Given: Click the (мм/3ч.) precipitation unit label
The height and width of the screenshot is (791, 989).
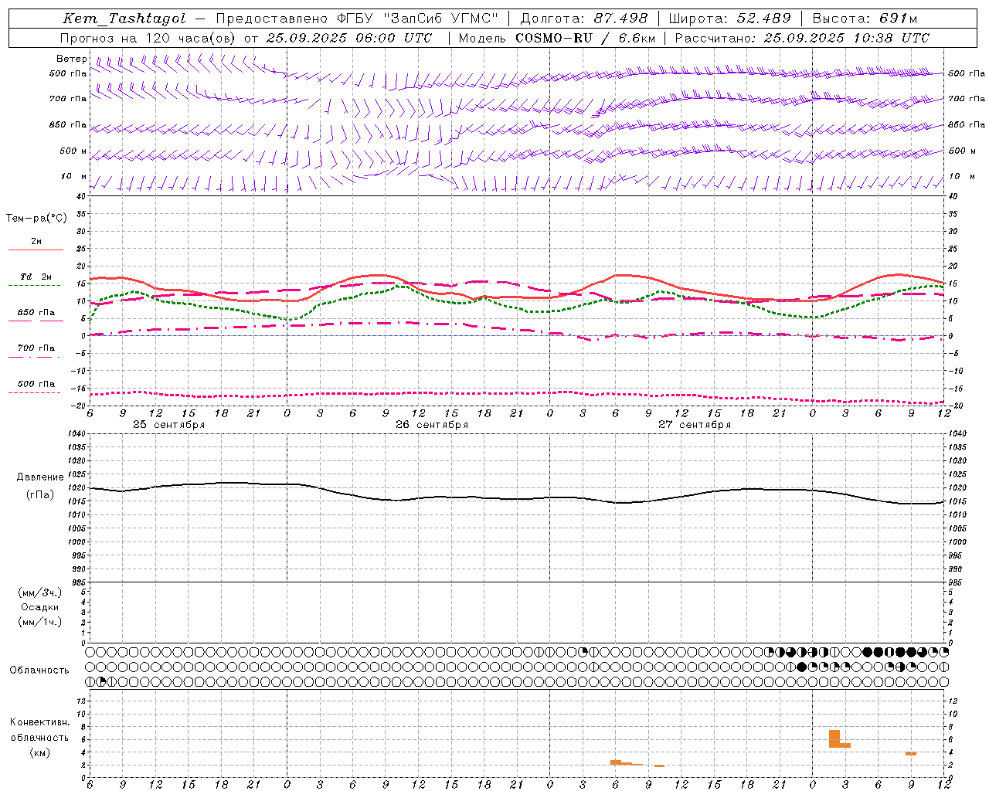Looking at the screenshot, I should pos(40,592).
